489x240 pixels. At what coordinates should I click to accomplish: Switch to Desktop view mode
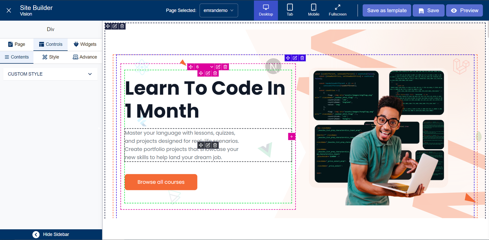click(x=266, y=10)
